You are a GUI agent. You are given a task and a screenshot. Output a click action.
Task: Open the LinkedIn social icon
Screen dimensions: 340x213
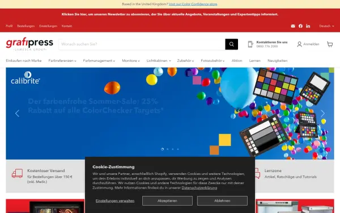pyautogui.click(x=308, y=26)
